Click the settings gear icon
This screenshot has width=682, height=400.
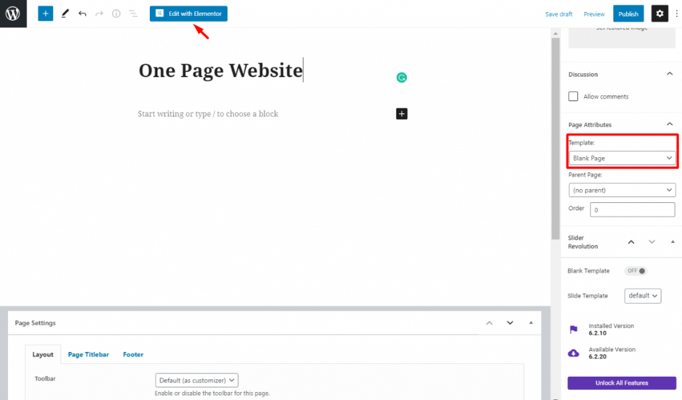tap(659, 13)
